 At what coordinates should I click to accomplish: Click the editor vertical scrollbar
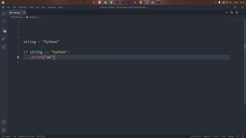pyautogui.click(x=245, y=61)
